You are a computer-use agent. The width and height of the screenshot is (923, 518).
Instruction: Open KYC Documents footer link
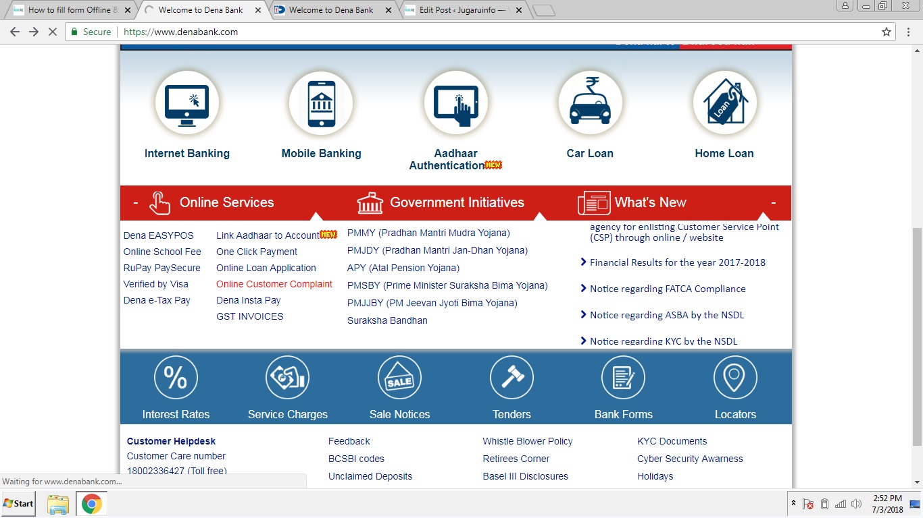[672, 441]
